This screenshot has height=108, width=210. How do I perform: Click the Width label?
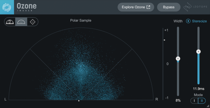click(x=178, y=21)
